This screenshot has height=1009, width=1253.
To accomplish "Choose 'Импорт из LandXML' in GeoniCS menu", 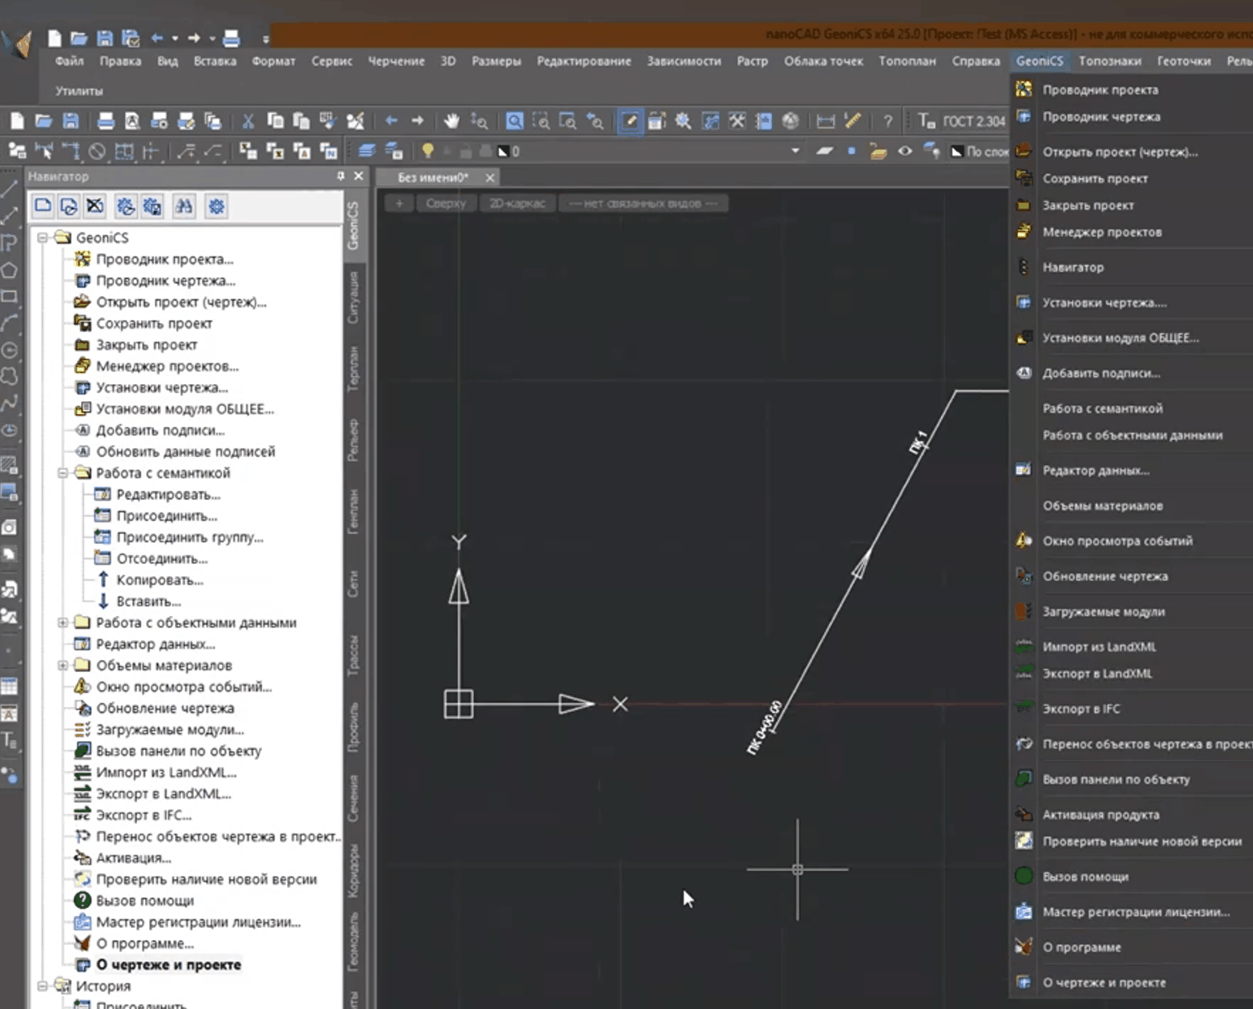I will point(1098,646).
